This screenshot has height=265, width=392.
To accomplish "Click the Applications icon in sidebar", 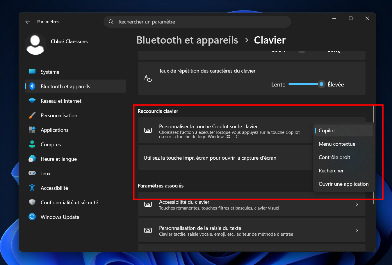I will tap(32, 130).
